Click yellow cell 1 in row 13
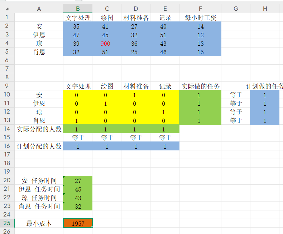 [x=78, y=120]
